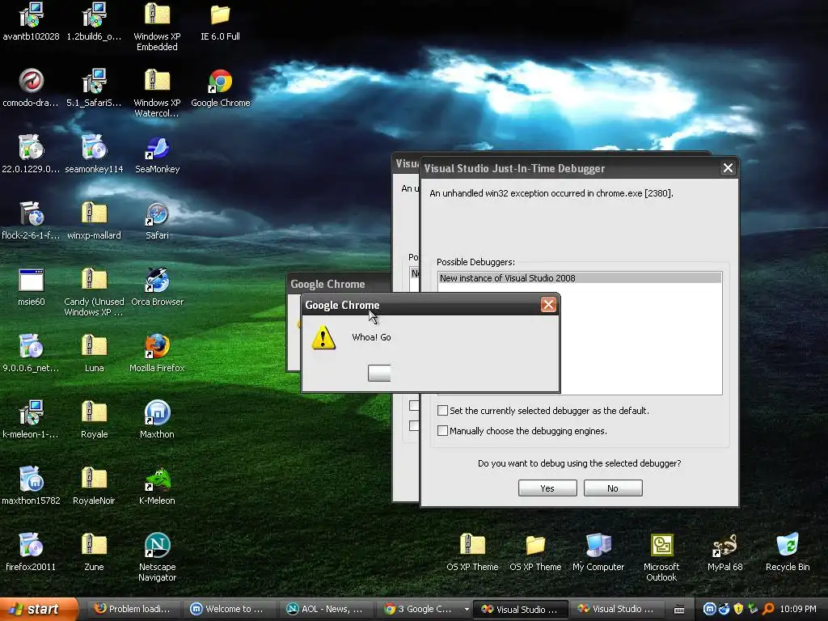Click the rear Google Chrome dialog title bar

point(338,284)
